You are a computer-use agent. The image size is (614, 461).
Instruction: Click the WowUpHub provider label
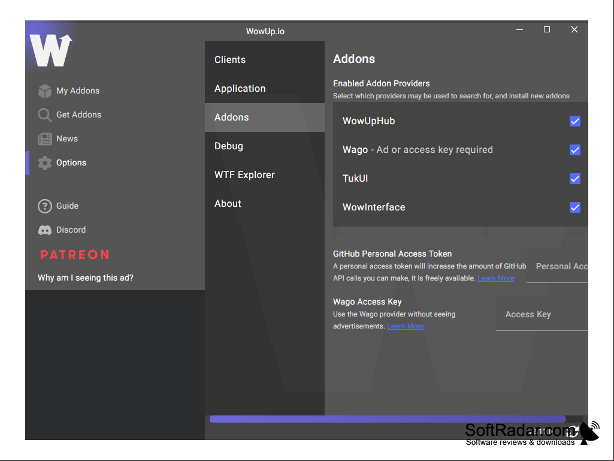(368, 120)
